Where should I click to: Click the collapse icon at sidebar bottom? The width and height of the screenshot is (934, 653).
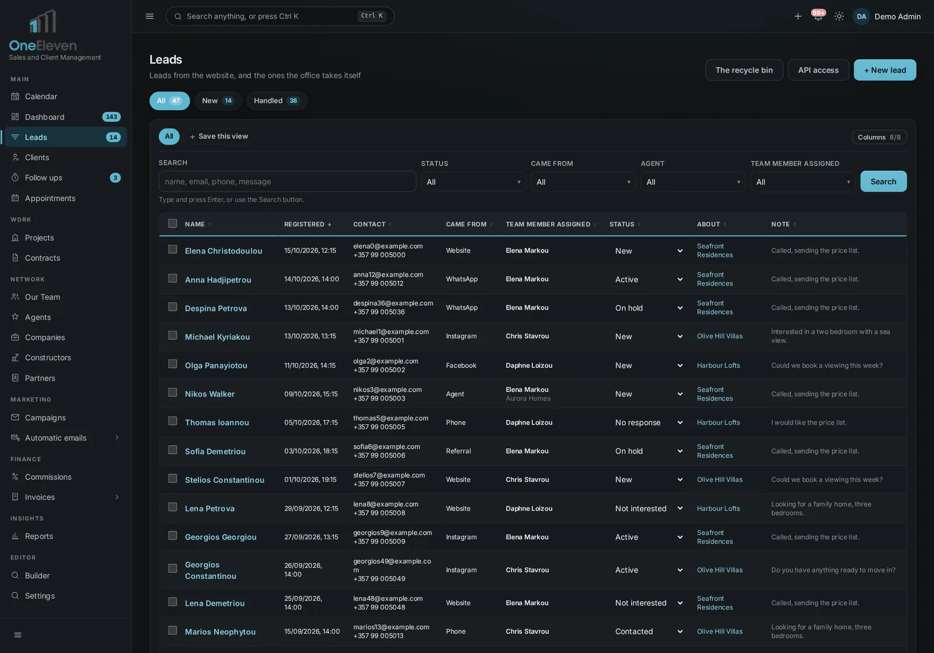pyautogui.click(x=18, y=635)
